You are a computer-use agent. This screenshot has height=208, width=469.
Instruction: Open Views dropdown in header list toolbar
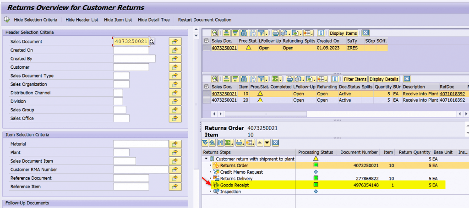286,33
